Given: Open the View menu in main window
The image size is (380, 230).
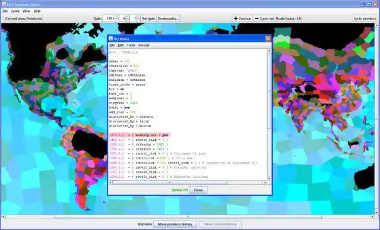Looking at the screenshot, I should [x=26, y=11].
